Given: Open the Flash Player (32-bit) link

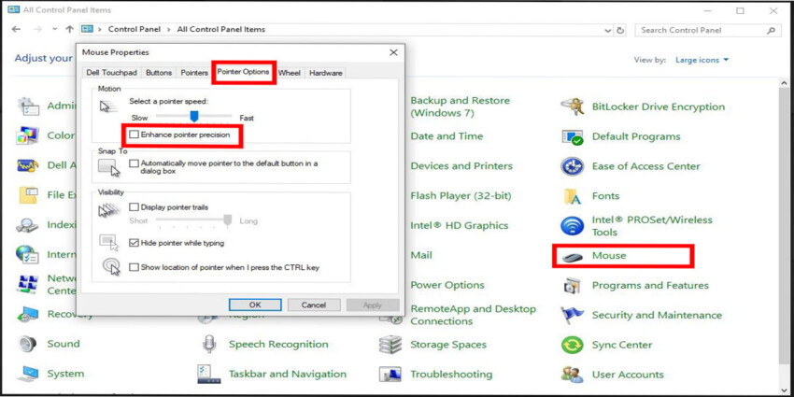Looking at the screenshot, I should (461, 196).
